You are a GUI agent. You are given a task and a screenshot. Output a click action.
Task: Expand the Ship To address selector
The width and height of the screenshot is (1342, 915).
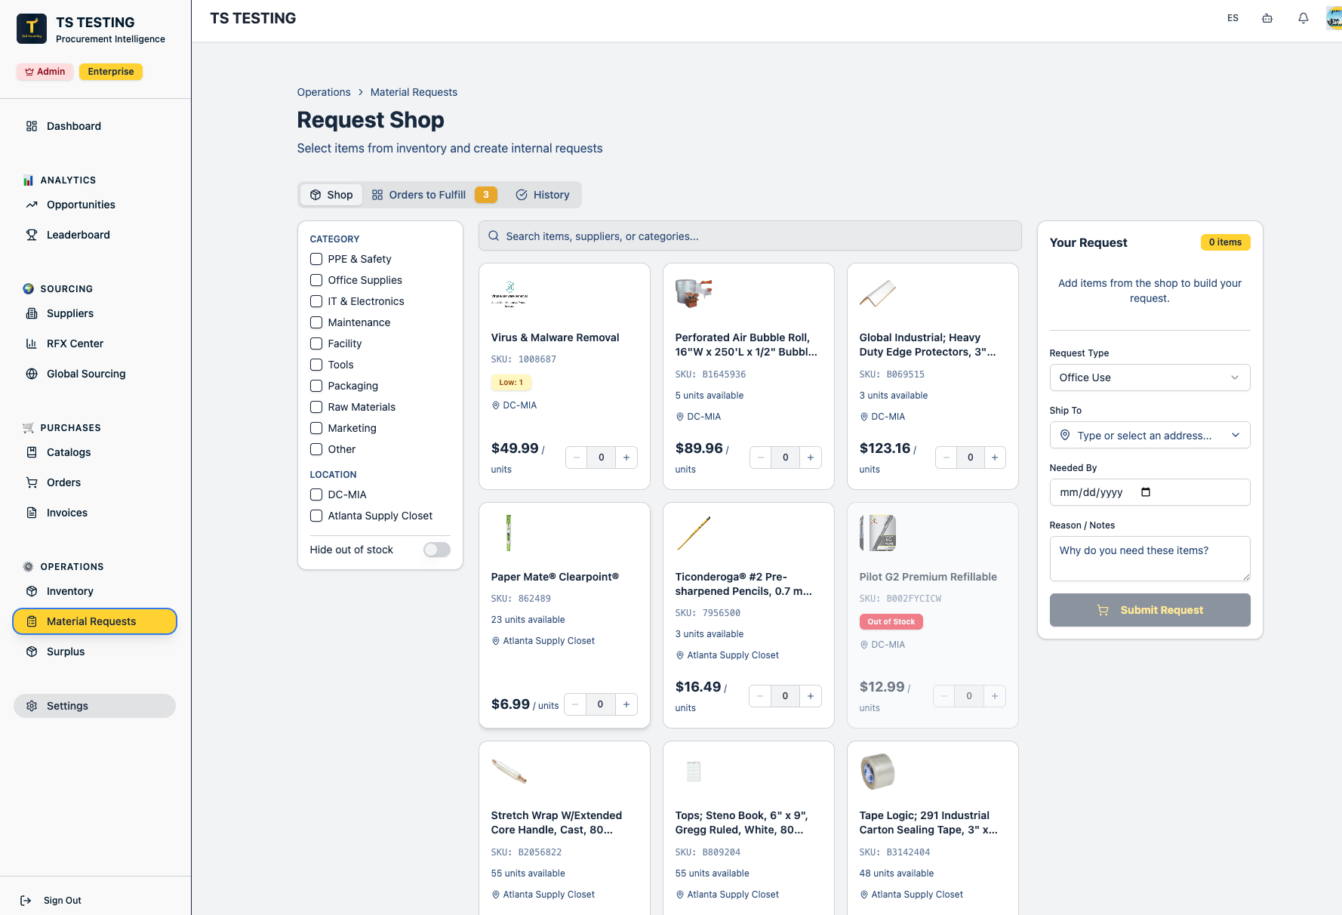1150,435
